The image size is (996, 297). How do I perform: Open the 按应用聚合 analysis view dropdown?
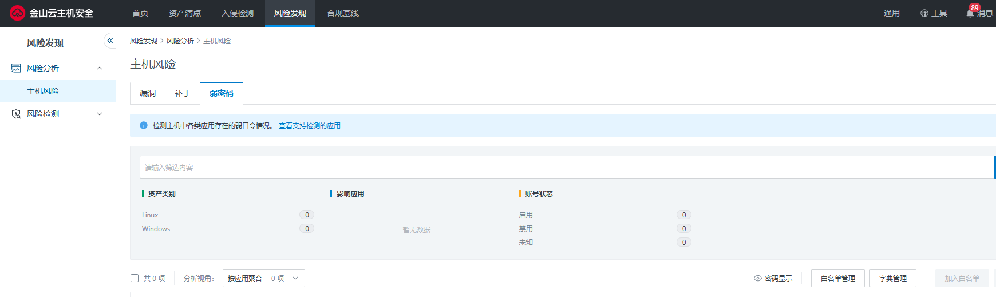point(263,278)
